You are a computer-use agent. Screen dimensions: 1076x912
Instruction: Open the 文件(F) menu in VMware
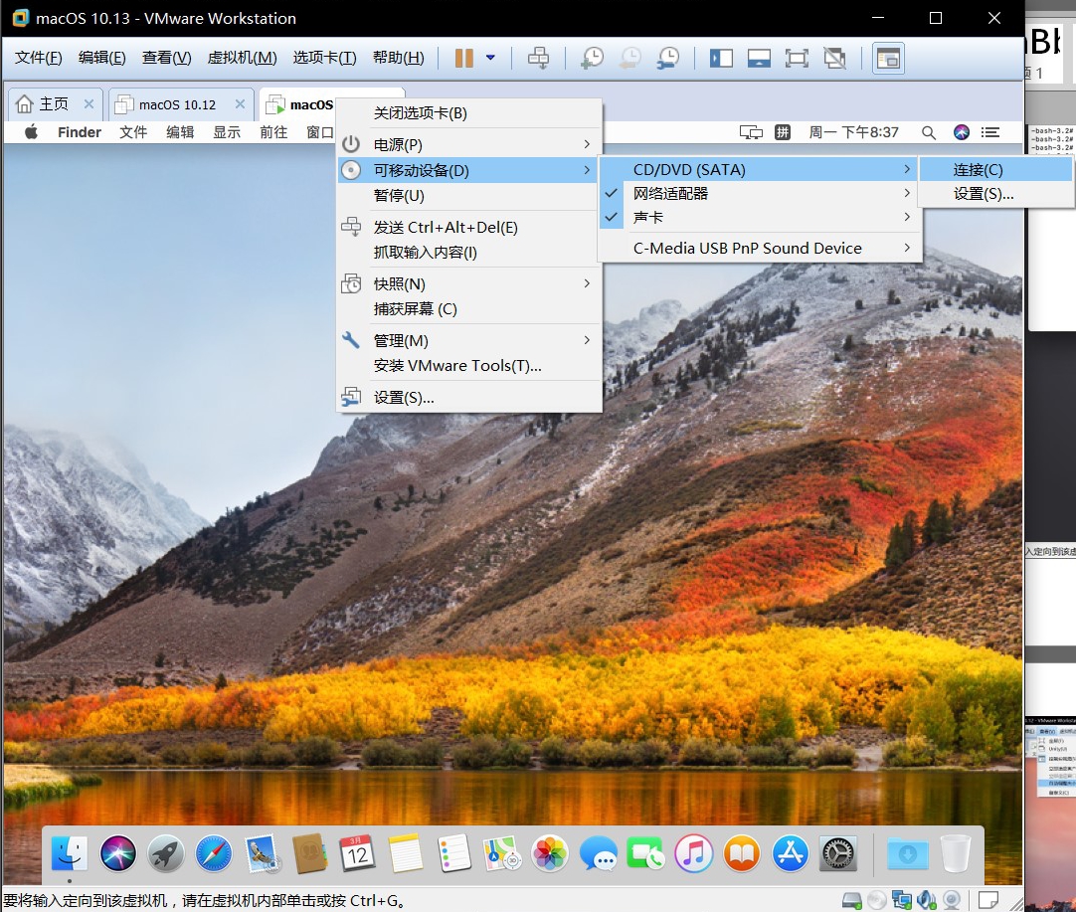click(39, 58)
